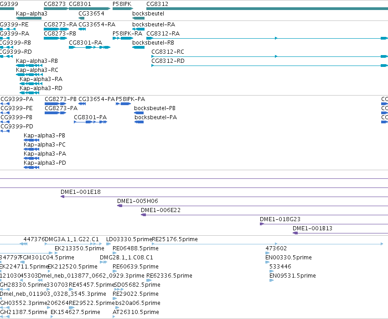Click clone DME1-001E18 label
Image resolution: width=388 pixels, height=319 pixels.
point(81,192)
